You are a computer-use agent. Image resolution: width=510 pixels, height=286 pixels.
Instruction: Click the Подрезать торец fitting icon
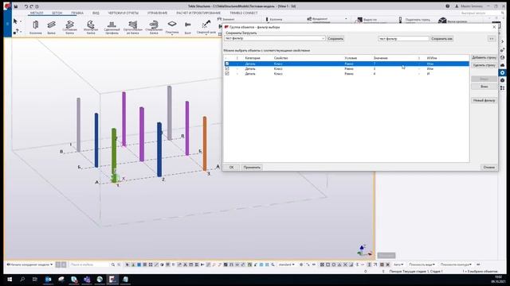[x=400, y=20]
